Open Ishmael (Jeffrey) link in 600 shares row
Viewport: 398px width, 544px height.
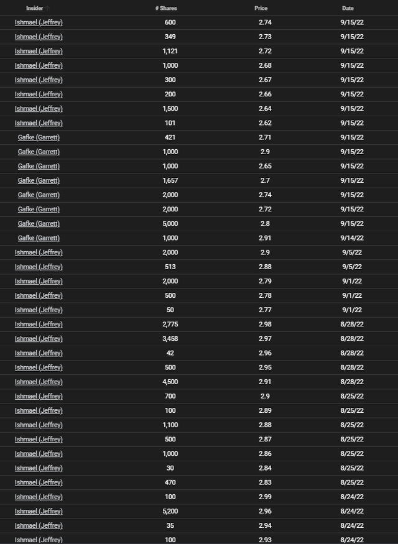click(x=39, y=22)
